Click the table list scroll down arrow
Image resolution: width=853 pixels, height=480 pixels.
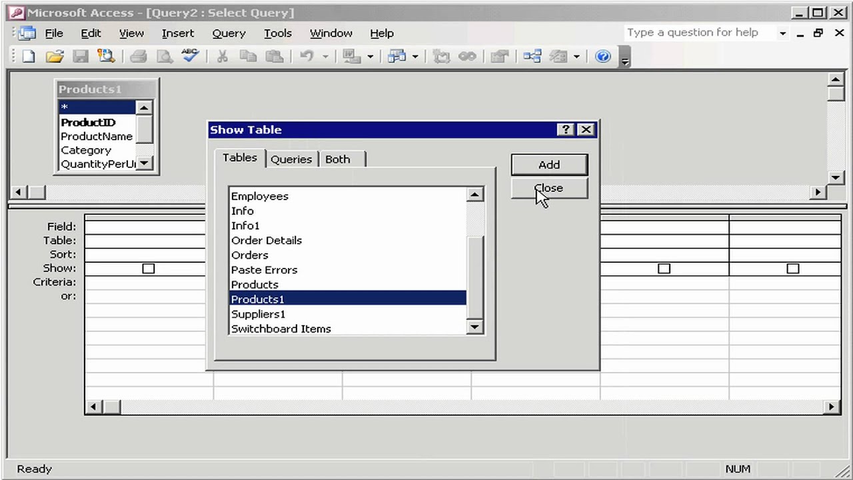474,326
